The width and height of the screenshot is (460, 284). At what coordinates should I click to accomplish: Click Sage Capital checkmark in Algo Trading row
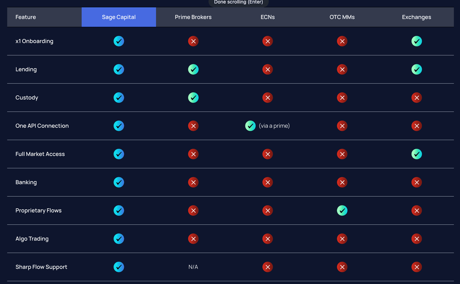point(119,238)
